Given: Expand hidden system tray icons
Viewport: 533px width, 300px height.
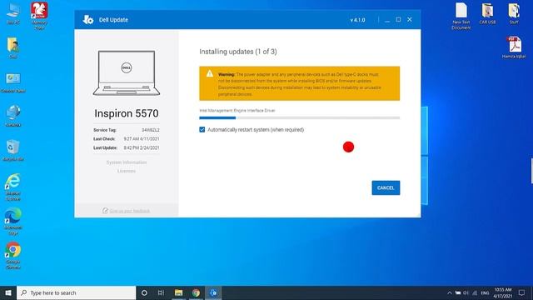Looking at the screenshot, I should tap(450, 292).
